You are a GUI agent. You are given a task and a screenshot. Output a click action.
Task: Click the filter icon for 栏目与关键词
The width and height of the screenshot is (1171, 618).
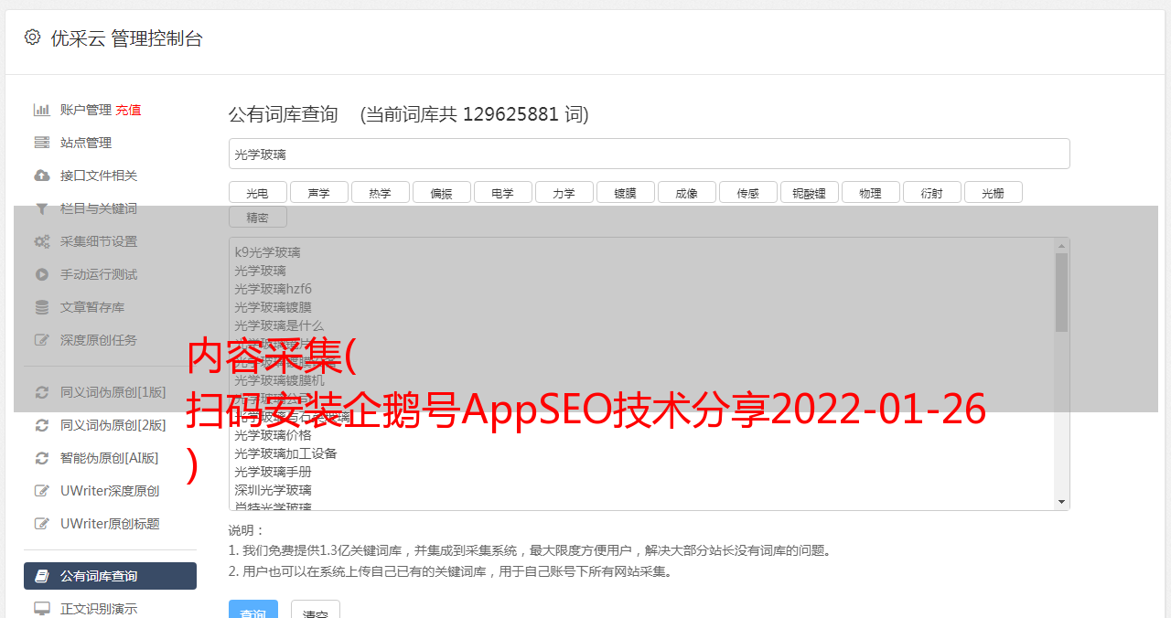(x=41, y=208)
